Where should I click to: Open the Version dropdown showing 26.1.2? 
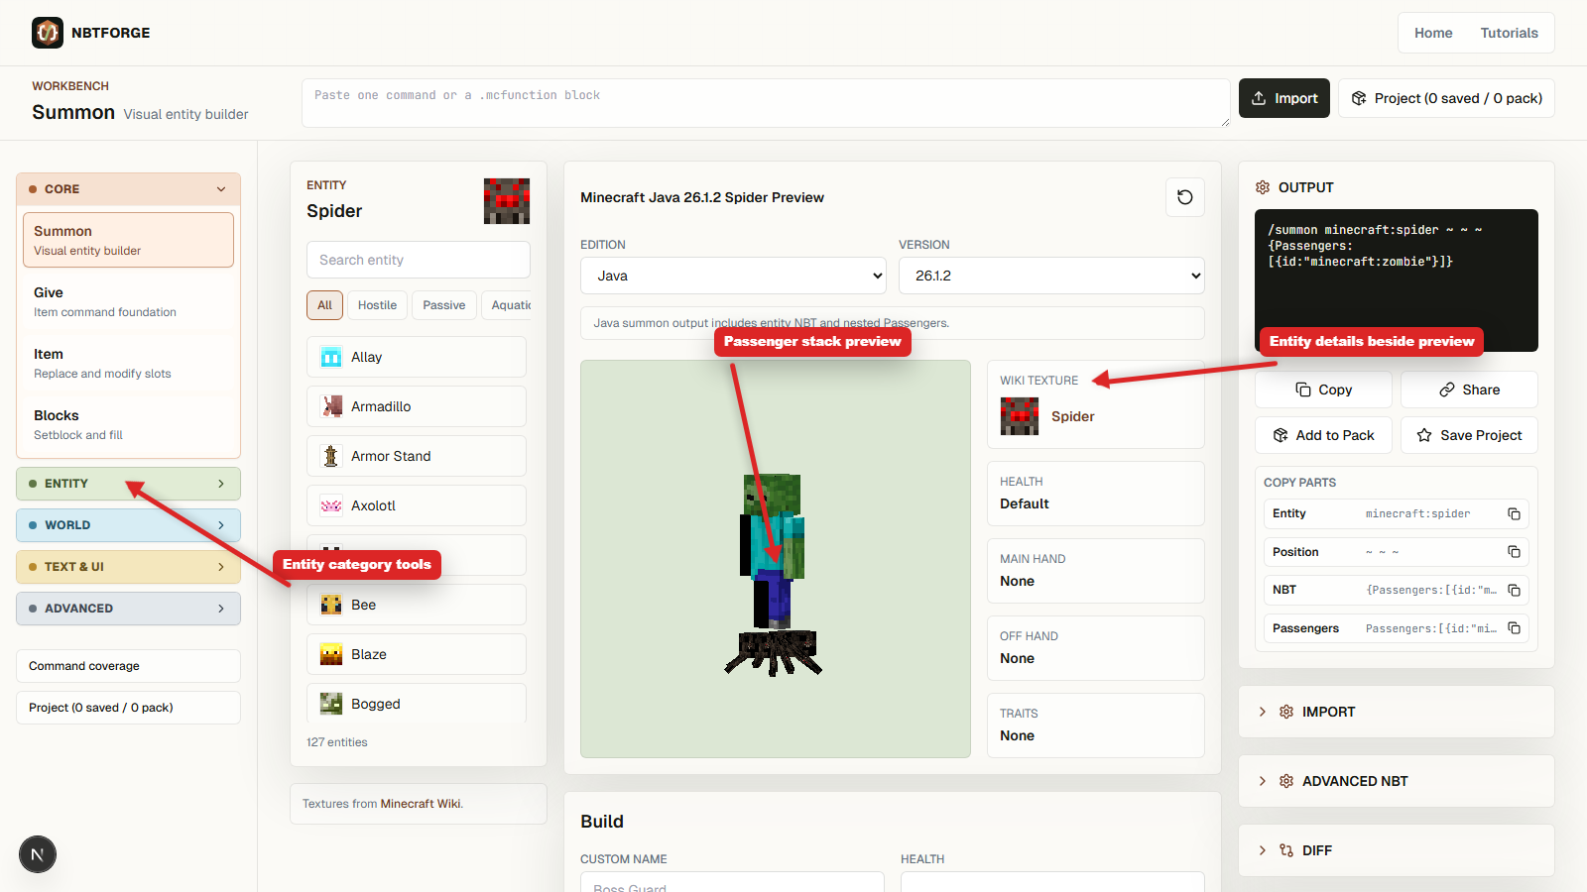[1051, 276]
